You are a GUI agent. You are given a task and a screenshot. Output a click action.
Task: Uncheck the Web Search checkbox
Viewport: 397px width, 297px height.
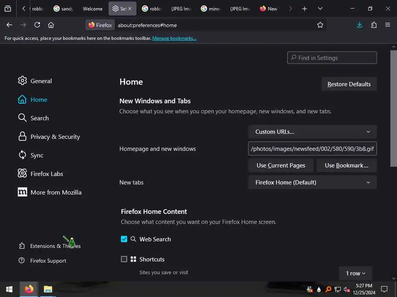click(x=124, y=239)
